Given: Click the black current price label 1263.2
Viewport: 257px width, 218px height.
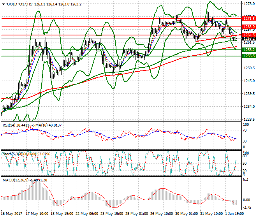Looking at the screenshot, I should coord(249,39).
